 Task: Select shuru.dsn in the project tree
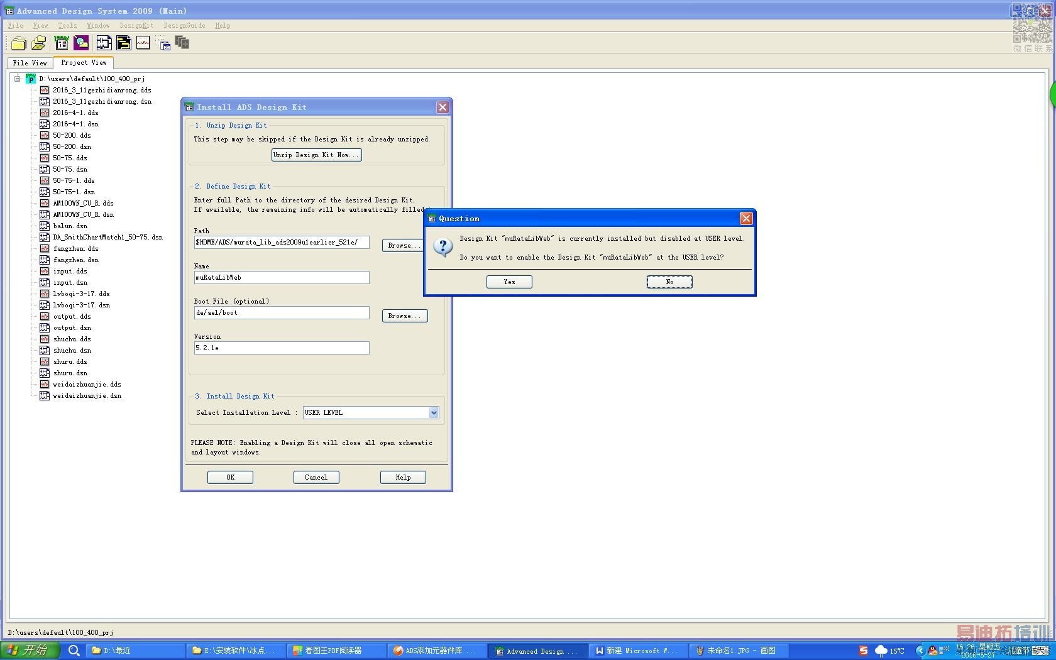(70, 373)
